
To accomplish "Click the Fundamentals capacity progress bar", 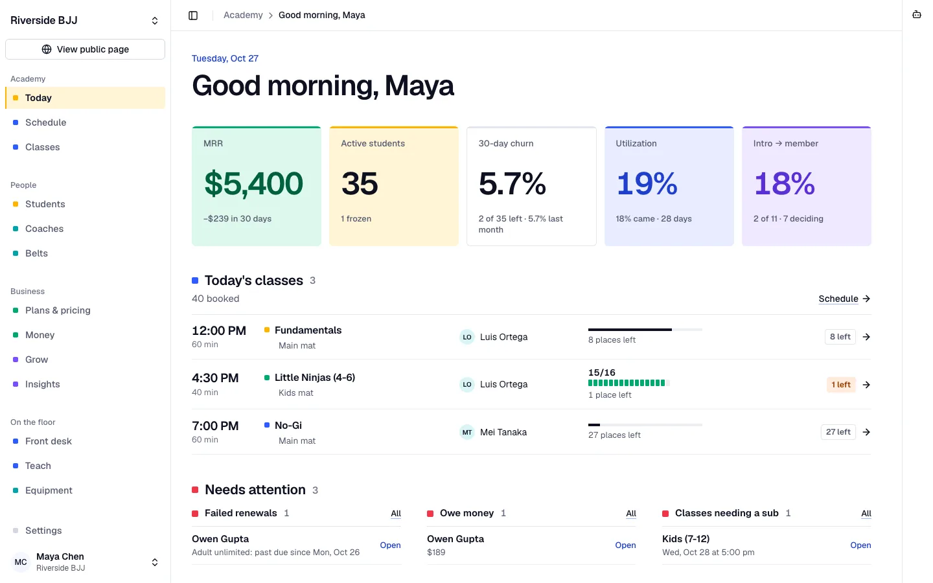I will coord(645,330).
